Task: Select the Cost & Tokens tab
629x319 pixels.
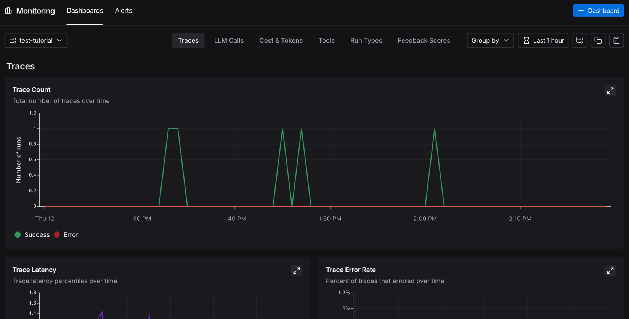Action: click(281, 40)
